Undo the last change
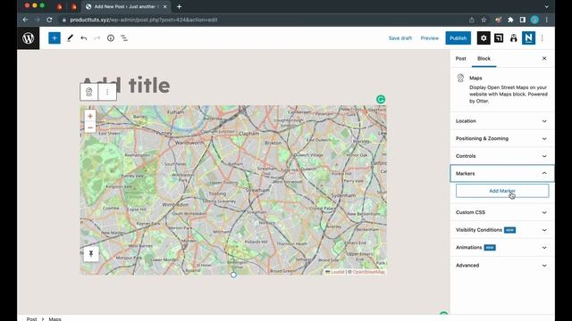Image resolution: width=572 pixels, height=321 pixels. 83,37
